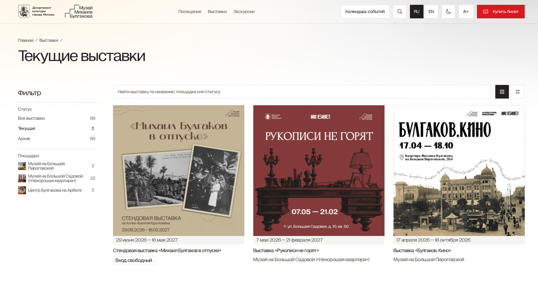Click the Садовая venue thumbnail icon

pos(22,178)
